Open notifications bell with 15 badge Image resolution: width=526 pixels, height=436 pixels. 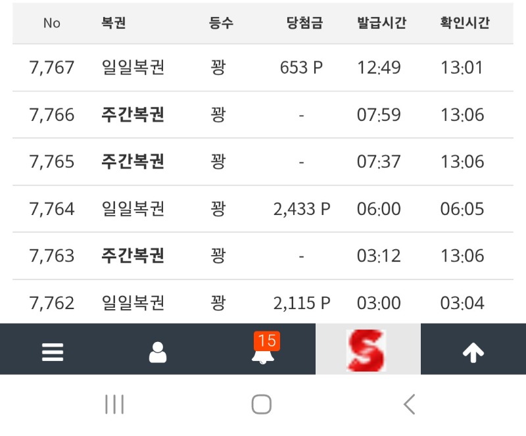264,351
